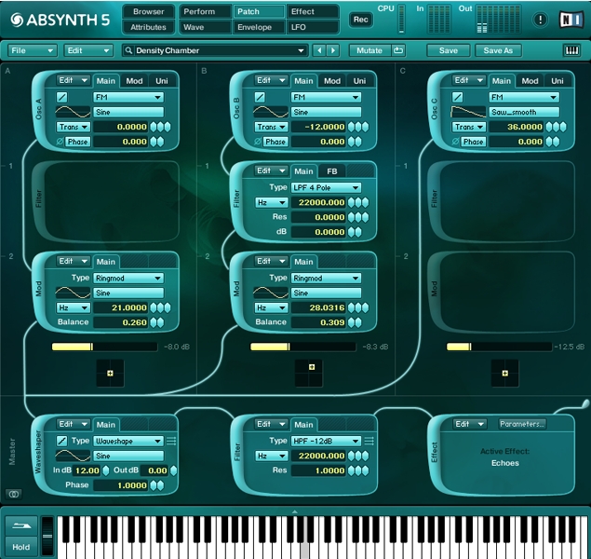Toggle Osc A on/off switch
Screen dimensions: 591x559
click(x=62, y=97)
